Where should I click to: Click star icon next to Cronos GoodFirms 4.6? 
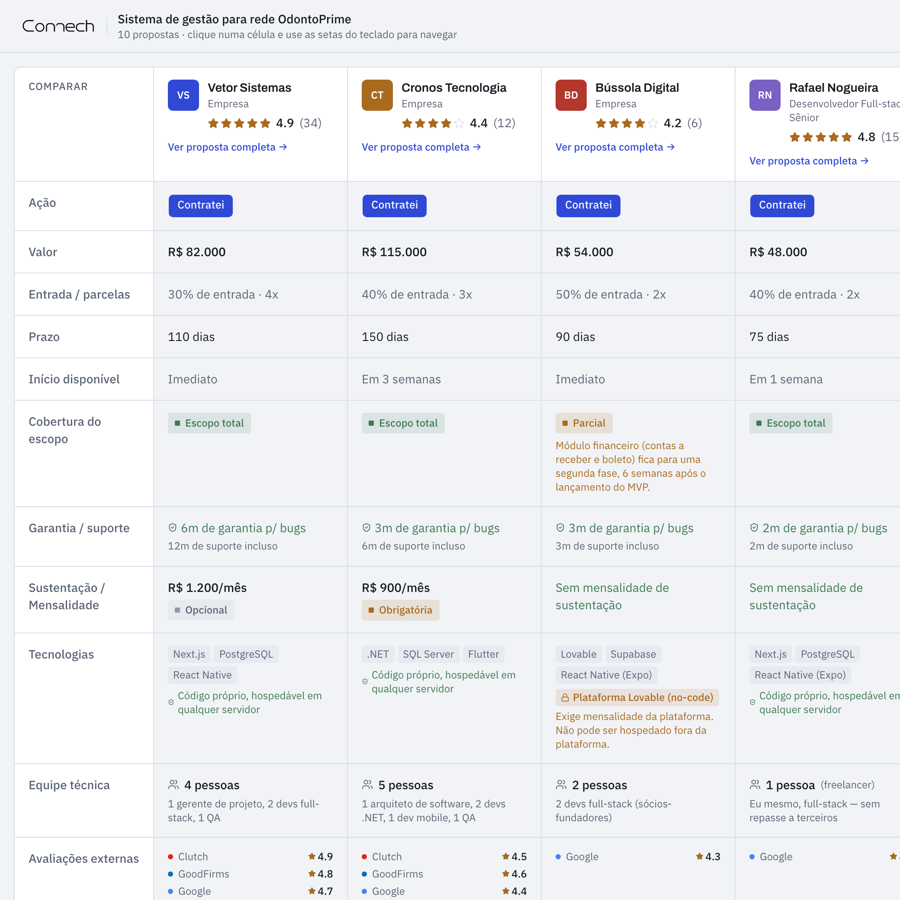tap(505, 874)
